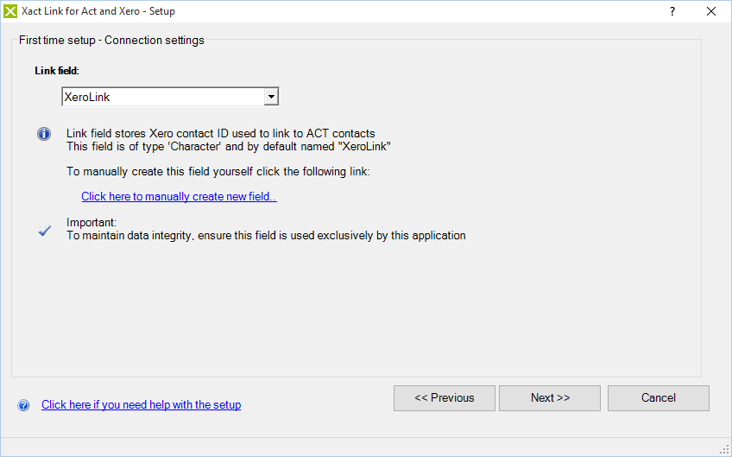732x457 pixels.
Task: Go back with the Previous button
Action: click(444, 398)
